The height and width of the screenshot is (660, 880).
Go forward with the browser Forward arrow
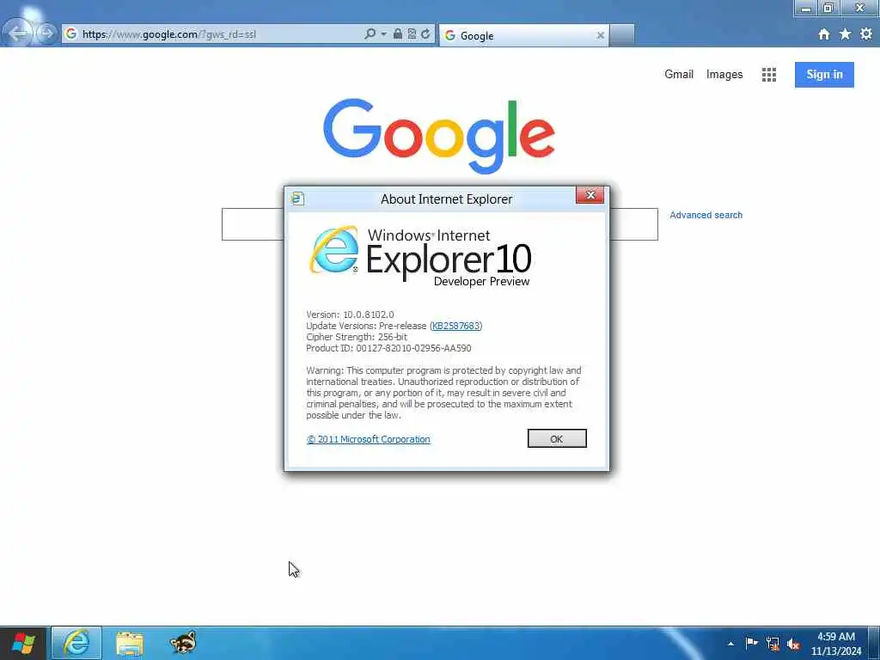pos(46,34)
